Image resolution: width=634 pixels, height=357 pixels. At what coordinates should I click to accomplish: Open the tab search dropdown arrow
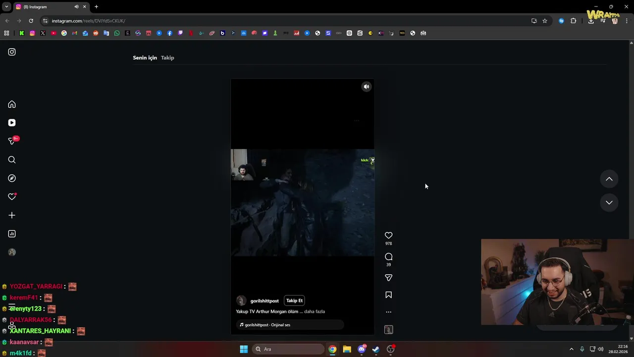click(x=6, y=7)
